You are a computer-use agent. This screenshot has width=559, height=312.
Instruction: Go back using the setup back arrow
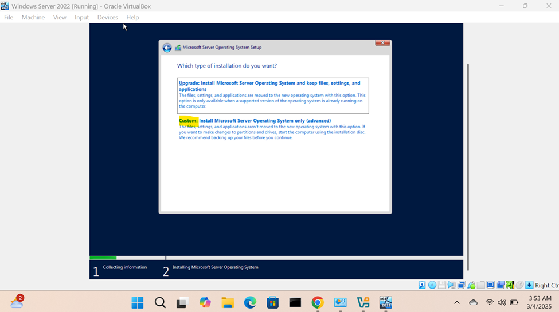point(167,48)
